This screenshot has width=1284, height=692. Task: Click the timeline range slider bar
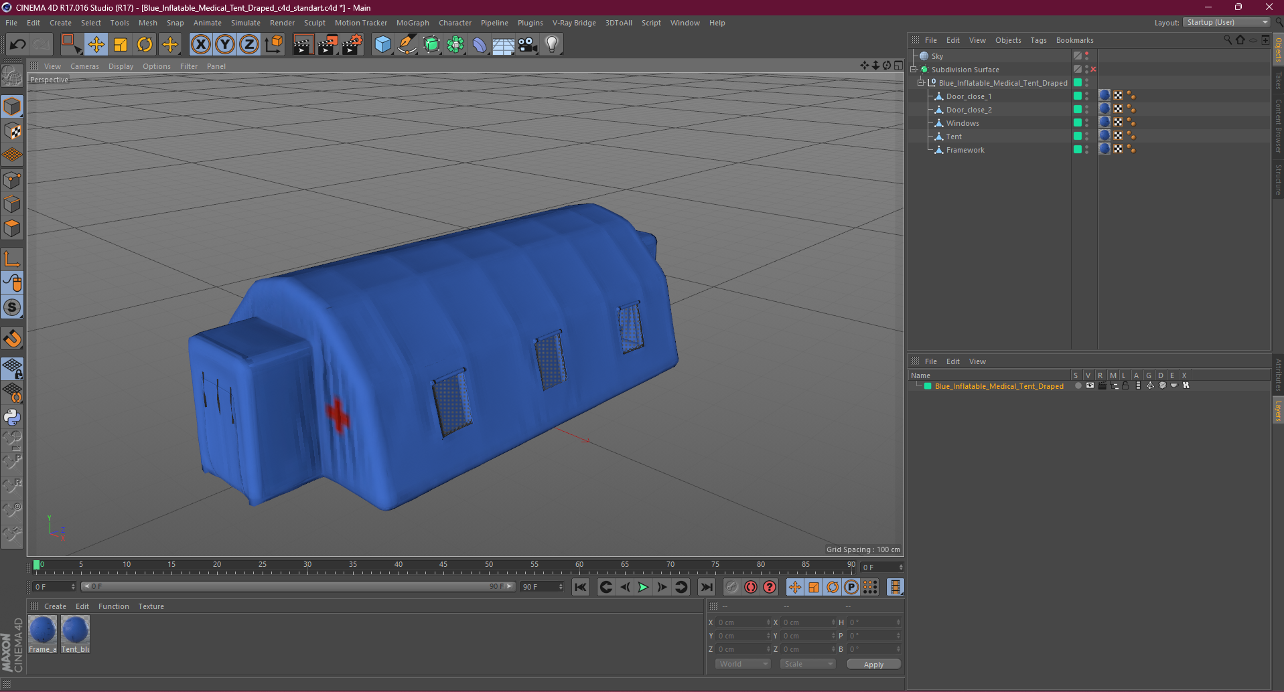(297, 586)
